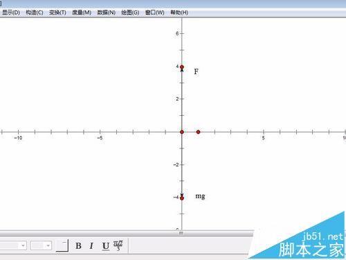Select the red point at the origin
This screenshot has height=260, width=346.
click(x=182, y=132)
